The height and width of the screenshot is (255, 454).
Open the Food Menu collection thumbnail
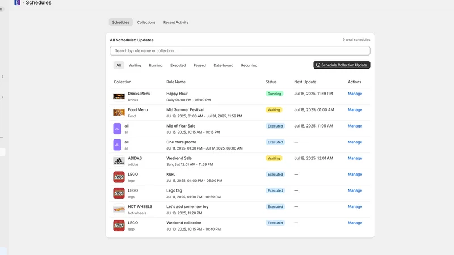(119, 112)
